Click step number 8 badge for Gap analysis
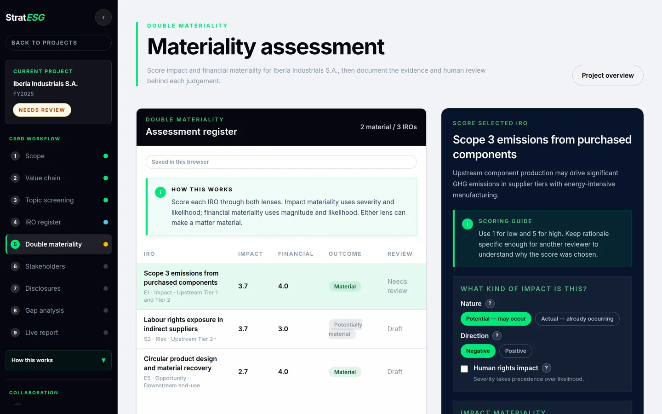The height and width of the screenshot is (414, 662). [x=15, y=310]
